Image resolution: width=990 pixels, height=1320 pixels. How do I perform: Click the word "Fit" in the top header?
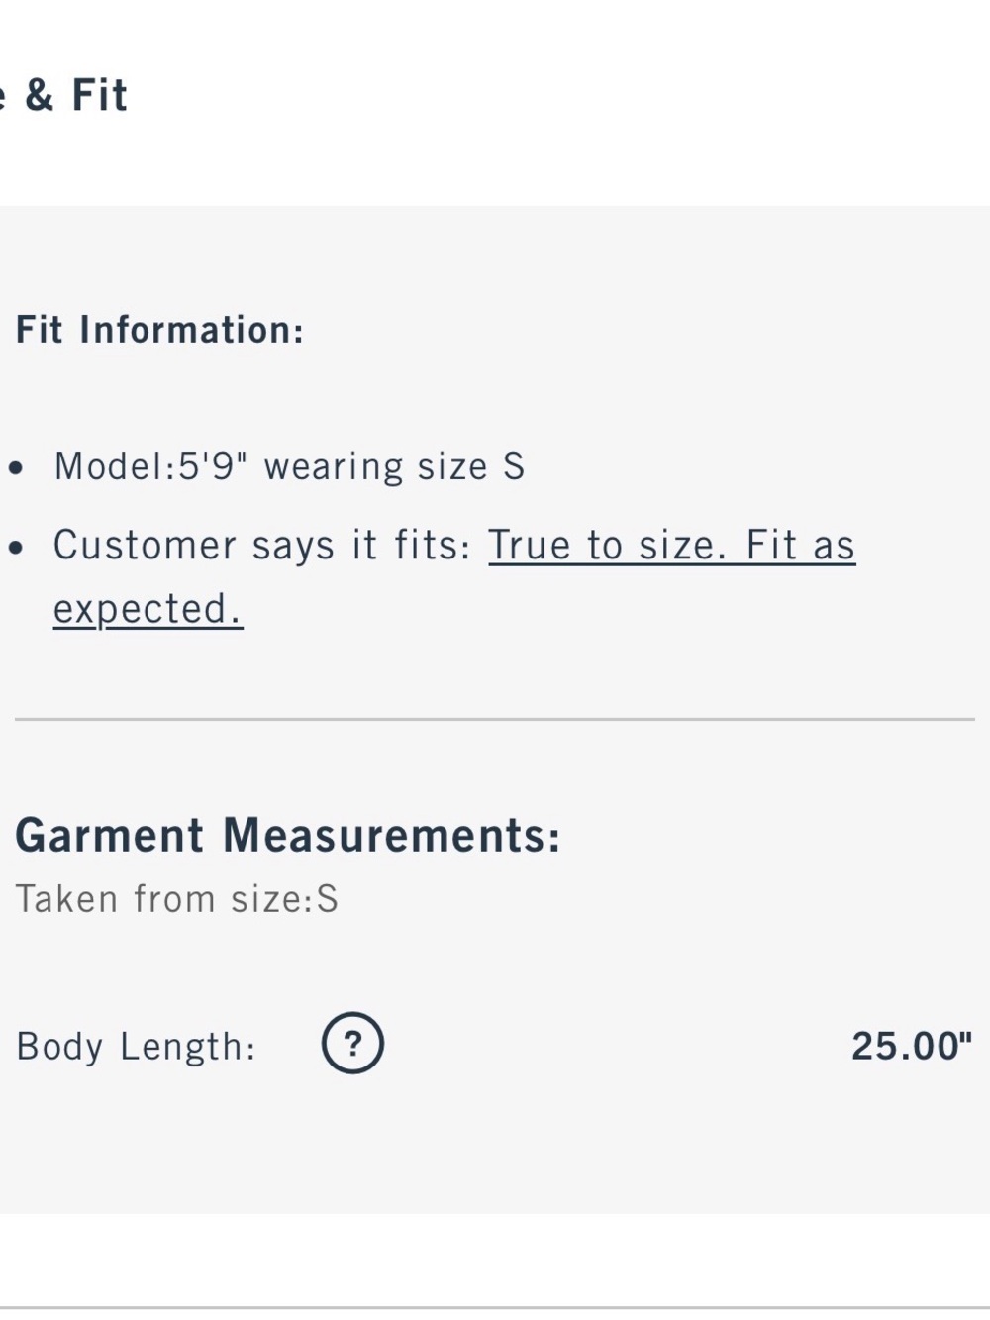point(100,95)
